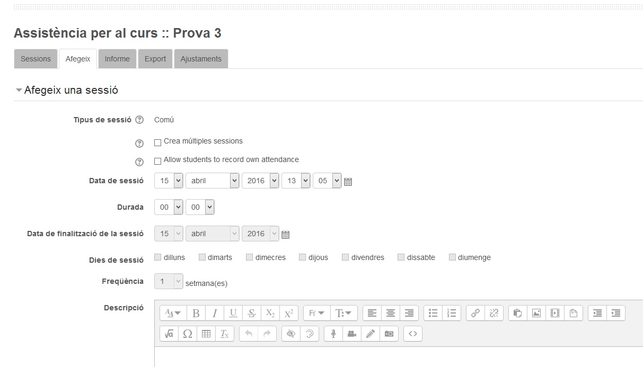Open the session year dropdown showing 2016
The height and width of the screenshot is (367, 643).
260,181
